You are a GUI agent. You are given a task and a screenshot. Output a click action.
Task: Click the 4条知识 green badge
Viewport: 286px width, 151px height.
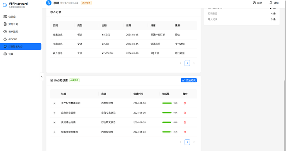pos(75,80)
